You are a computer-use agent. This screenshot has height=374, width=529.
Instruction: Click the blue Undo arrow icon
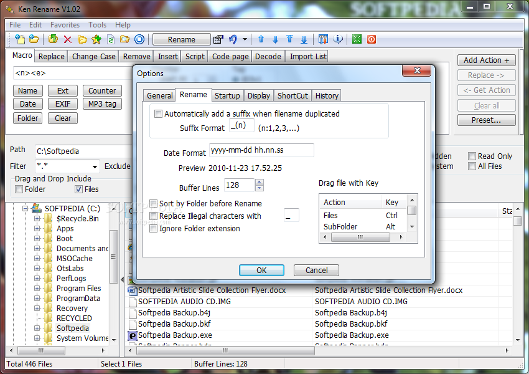(x=233, y=39)
